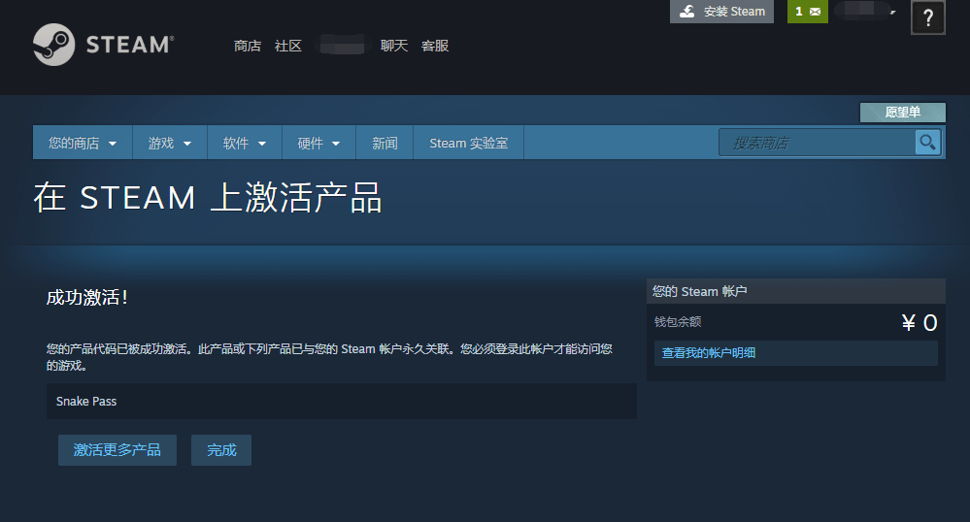Click the search magnifier icon
The height and width of the screenshot is (522, 970).
point(927,143)
